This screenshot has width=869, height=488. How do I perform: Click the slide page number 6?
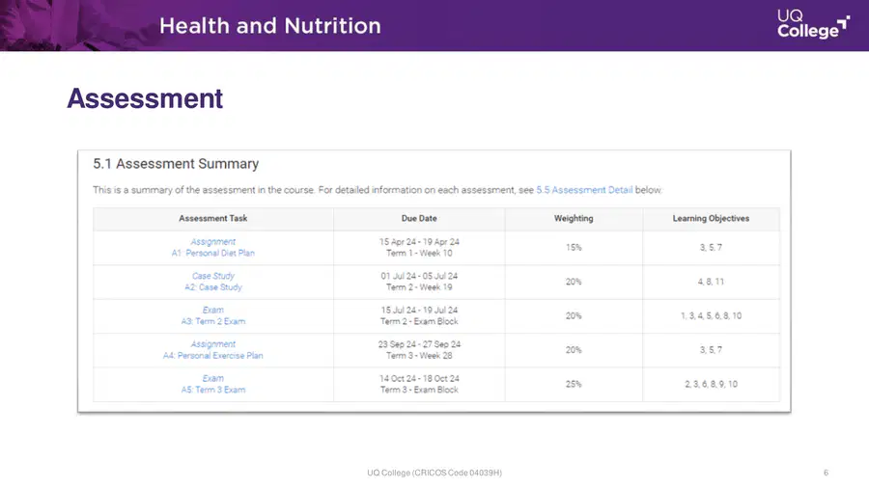click(x=826, y=473)
